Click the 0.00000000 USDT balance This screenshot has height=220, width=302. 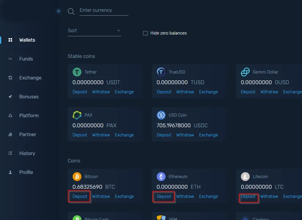click(x=96, y=82)
